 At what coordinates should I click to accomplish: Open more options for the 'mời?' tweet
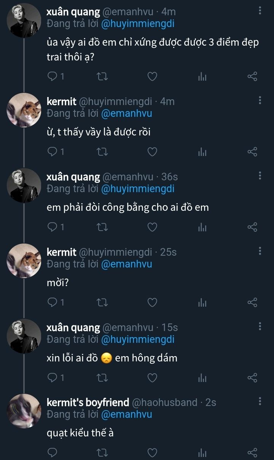[260, 251]
